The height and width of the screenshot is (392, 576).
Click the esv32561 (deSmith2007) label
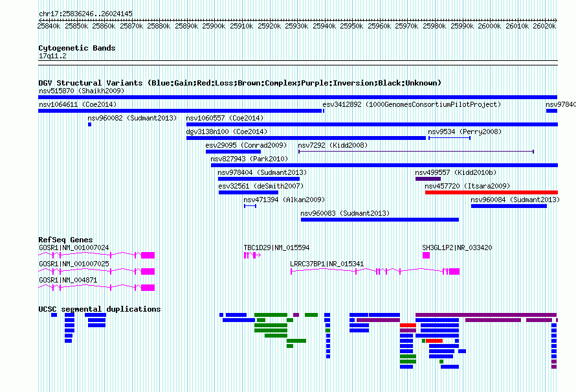point(261,186)
